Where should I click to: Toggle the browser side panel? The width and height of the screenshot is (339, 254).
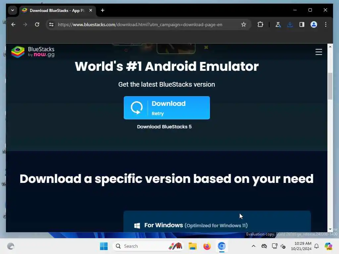click(x=302, y=24)
